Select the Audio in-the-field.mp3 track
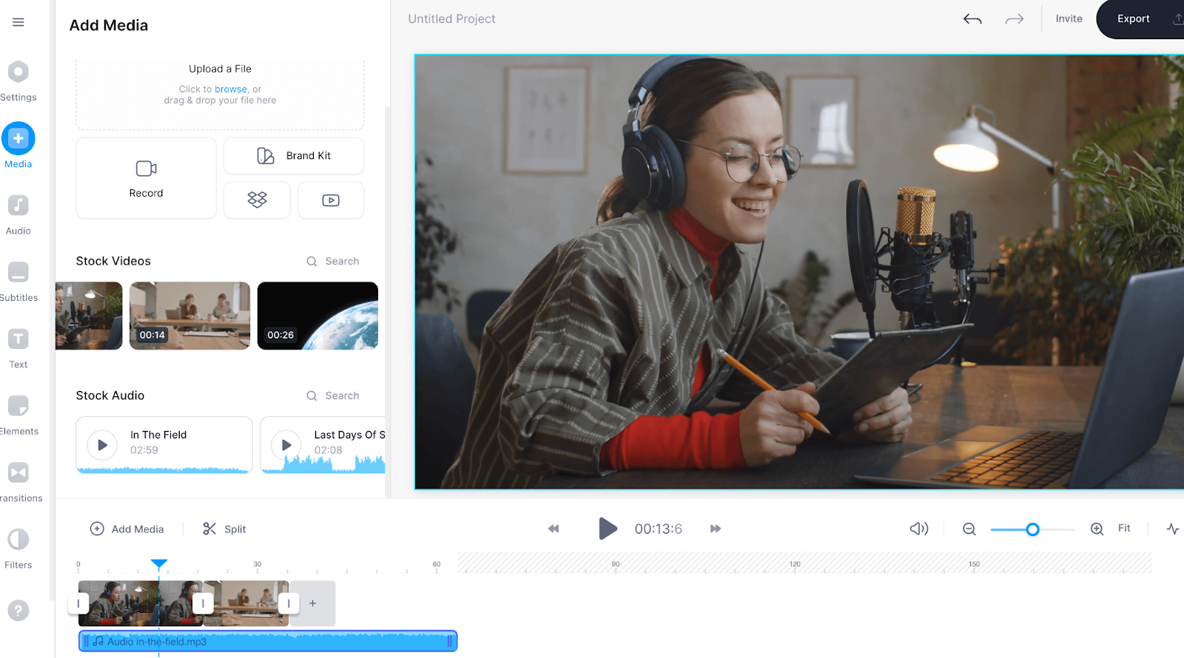This screenshot has height=658, width=1184. point(268,641)
